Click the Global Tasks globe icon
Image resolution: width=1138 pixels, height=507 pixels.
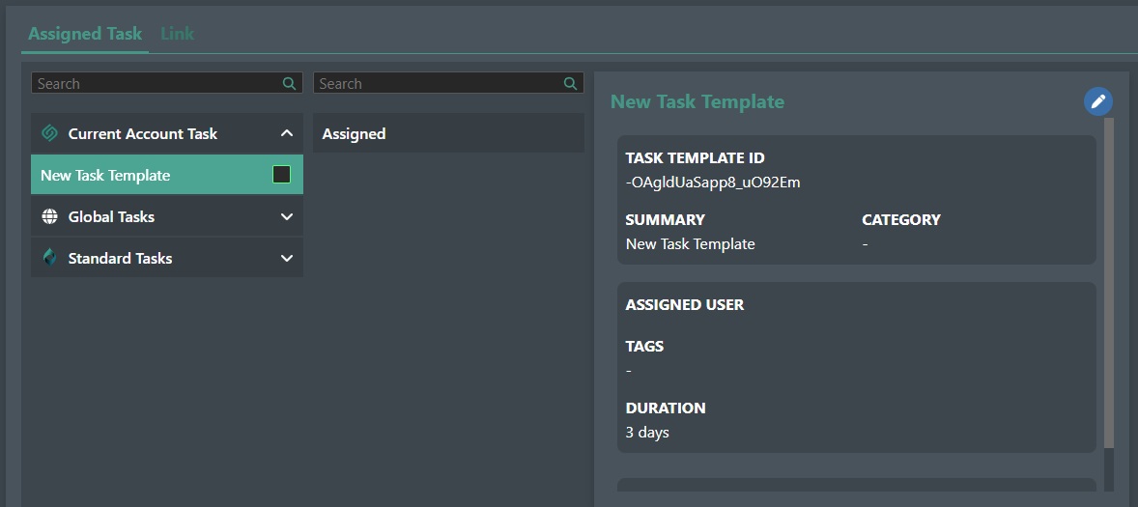pyautogui.click(x=50, y=216)
